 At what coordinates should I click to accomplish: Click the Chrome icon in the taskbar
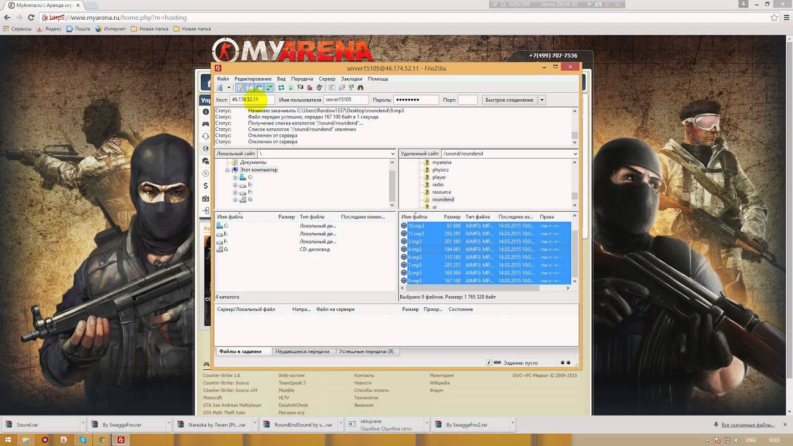tap(102, 439)
